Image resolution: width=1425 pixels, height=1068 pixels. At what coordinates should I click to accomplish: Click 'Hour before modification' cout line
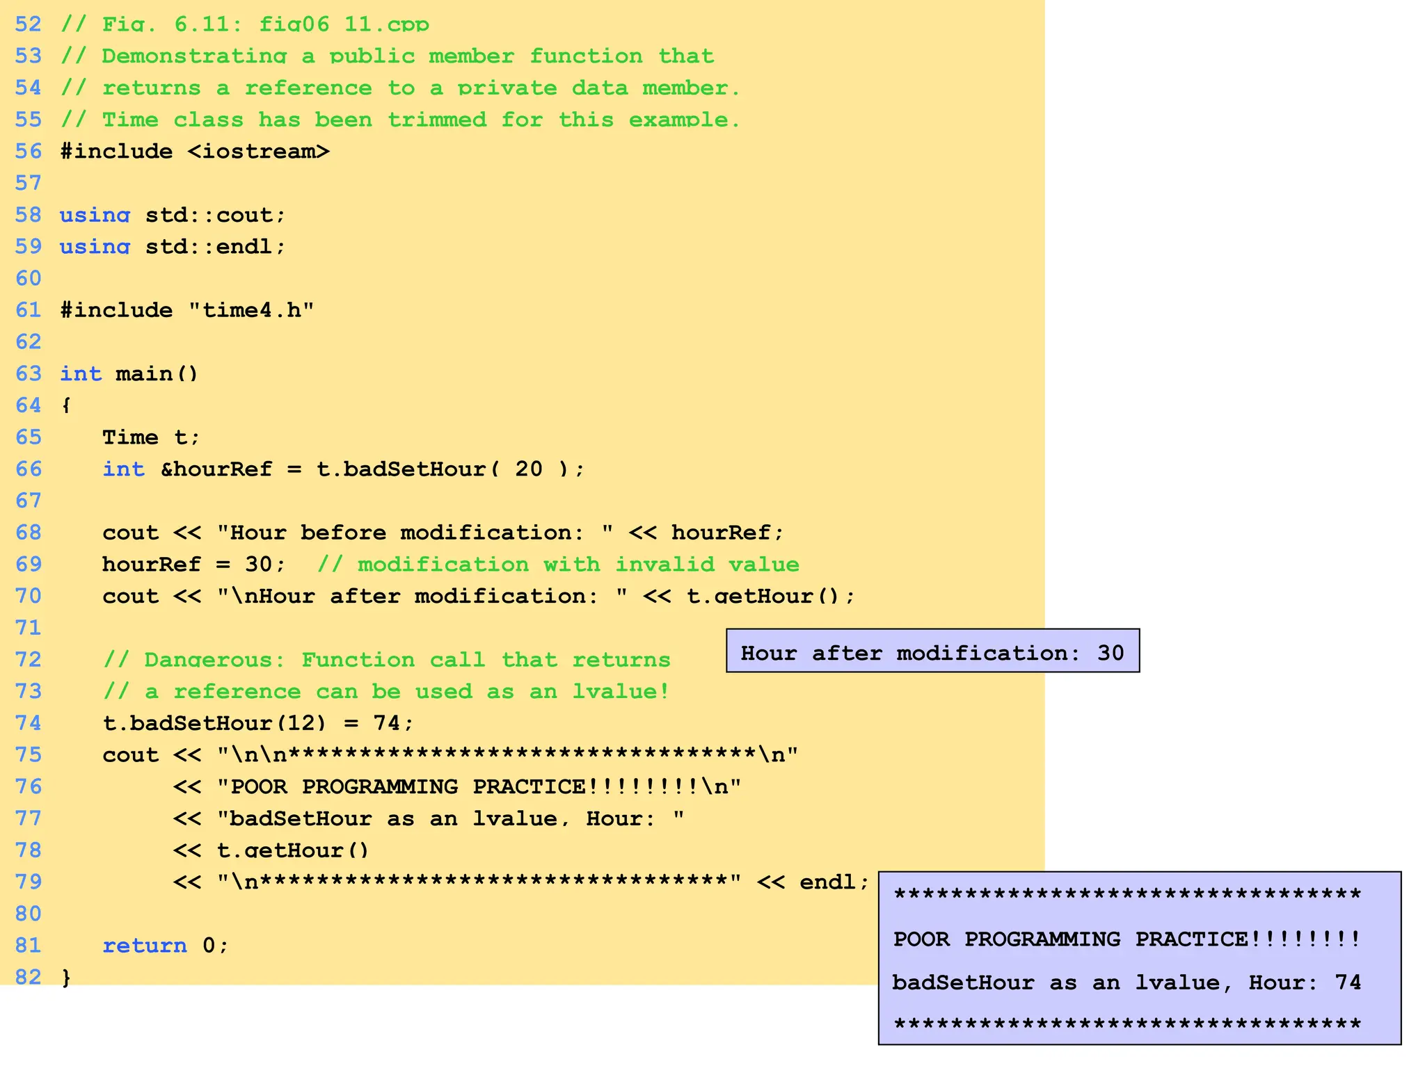443,533
